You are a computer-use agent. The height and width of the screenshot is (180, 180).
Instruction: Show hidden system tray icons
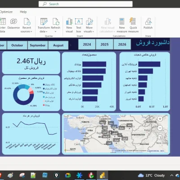pos(172,175)
